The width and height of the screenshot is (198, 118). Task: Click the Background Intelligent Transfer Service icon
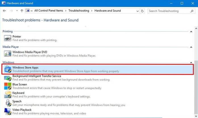click(x=7, y=78)
